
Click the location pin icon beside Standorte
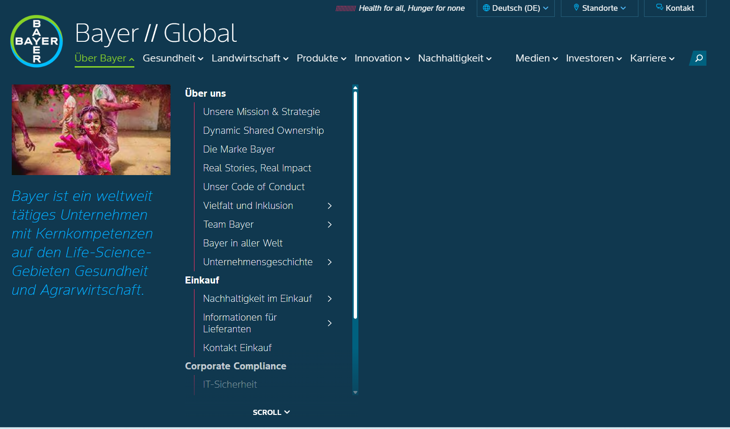tap(576, 8)
